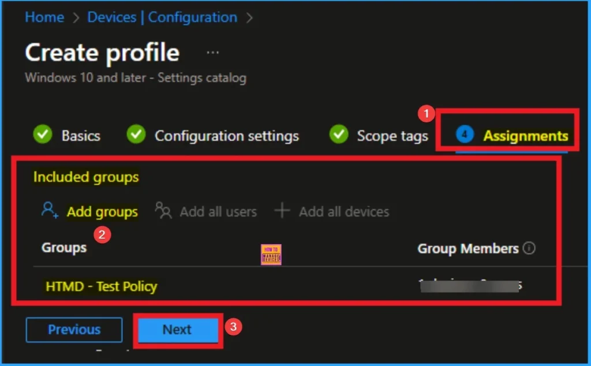Click green checkmark beside Configuration settings

click(136, 134)
